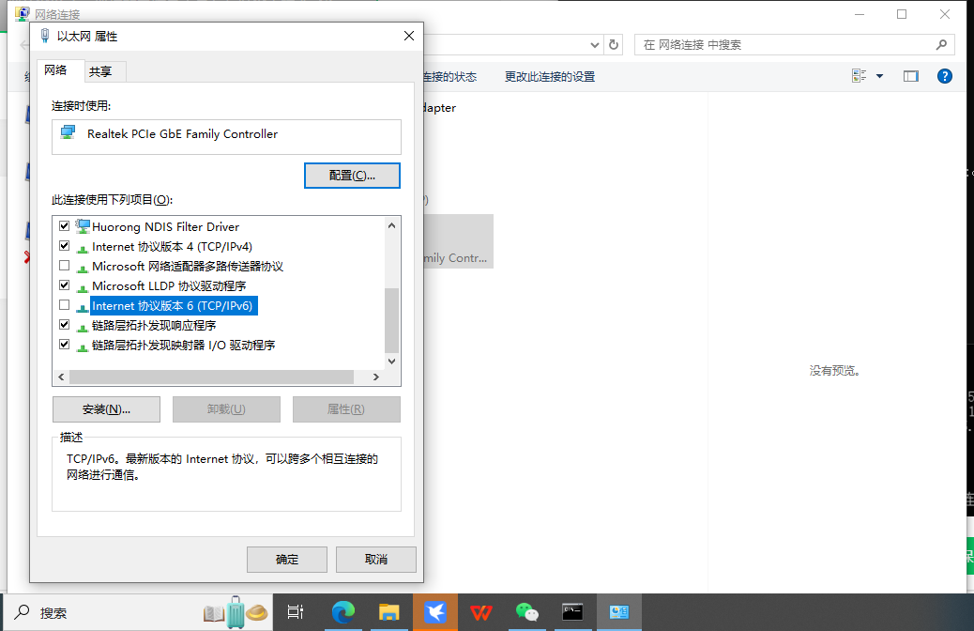Enable Internet 协议版本 6 (TCP/IPv6) checkbox

[65, 305]
